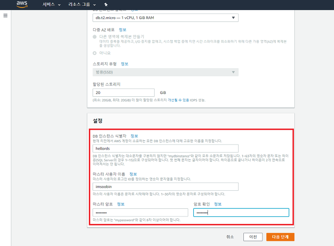Select 다른 영역에 복제본 만들기 radio option

click(x=94, y=37)
